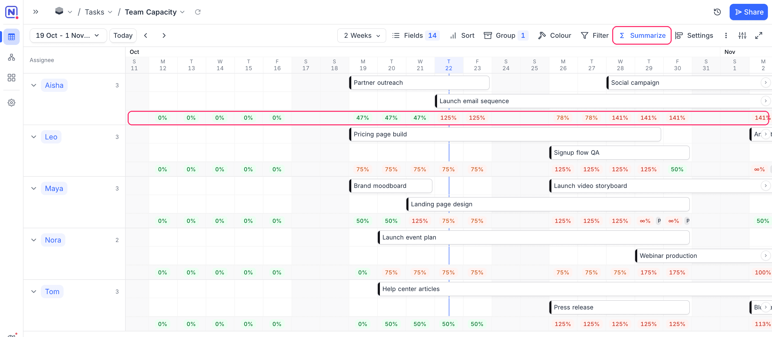Select the table grid sidebar icon

[x=11, y=37]
